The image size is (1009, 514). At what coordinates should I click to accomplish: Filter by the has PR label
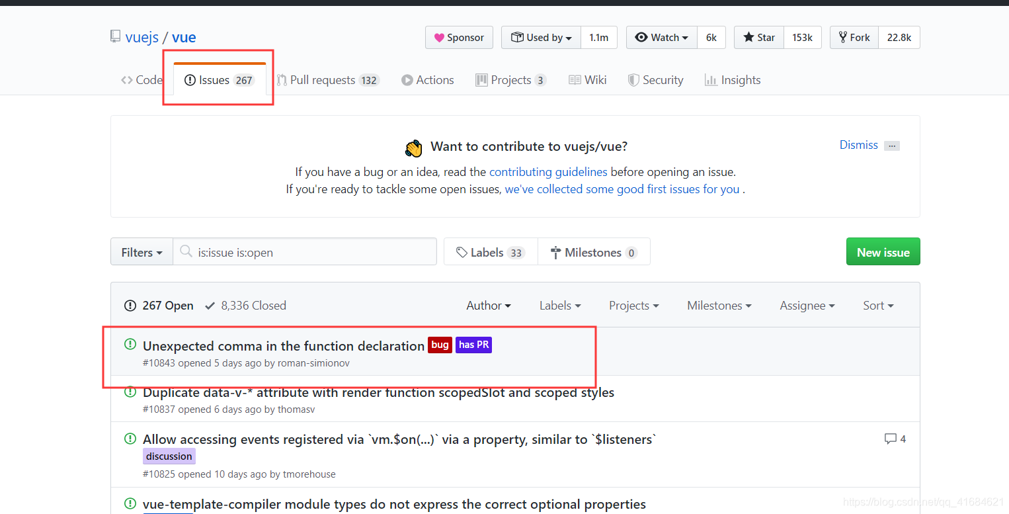tap(473, 345)
